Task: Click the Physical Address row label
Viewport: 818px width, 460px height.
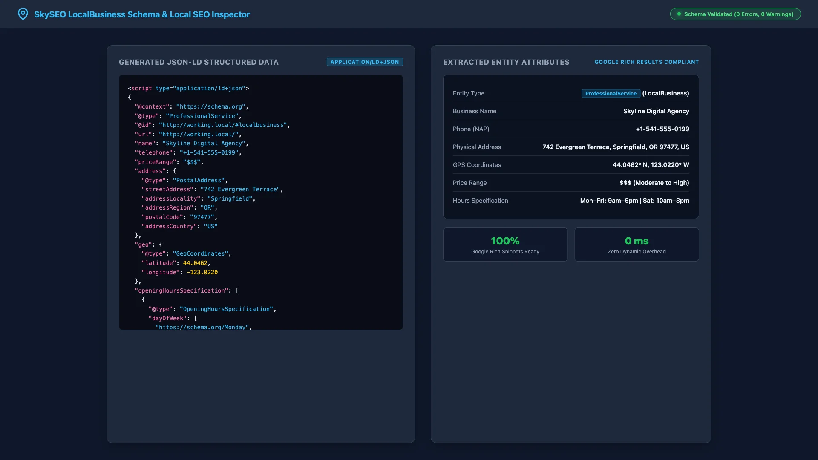Action: 477,147
